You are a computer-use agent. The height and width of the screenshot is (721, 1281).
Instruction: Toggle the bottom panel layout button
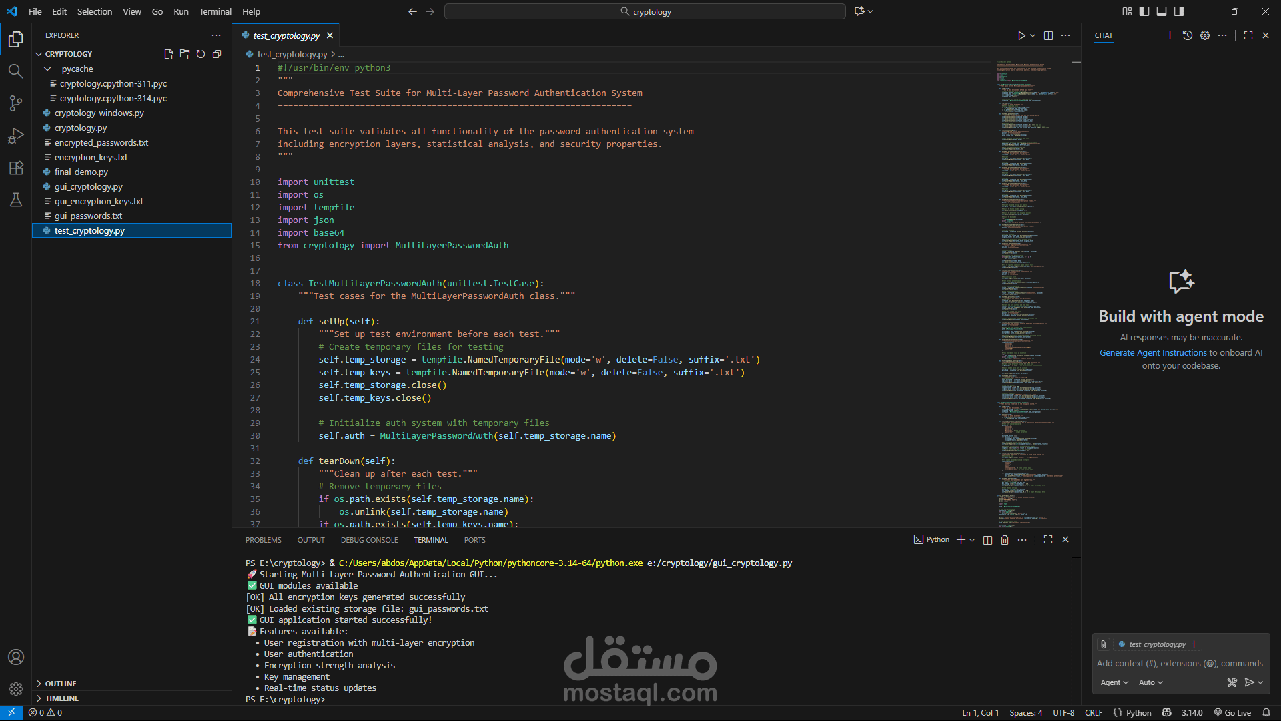(x=1162, y=11)
